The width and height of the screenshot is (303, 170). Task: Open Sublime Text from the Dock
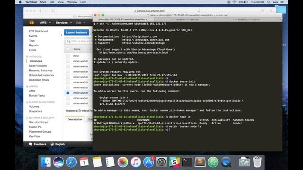click(x=200, y=162)
